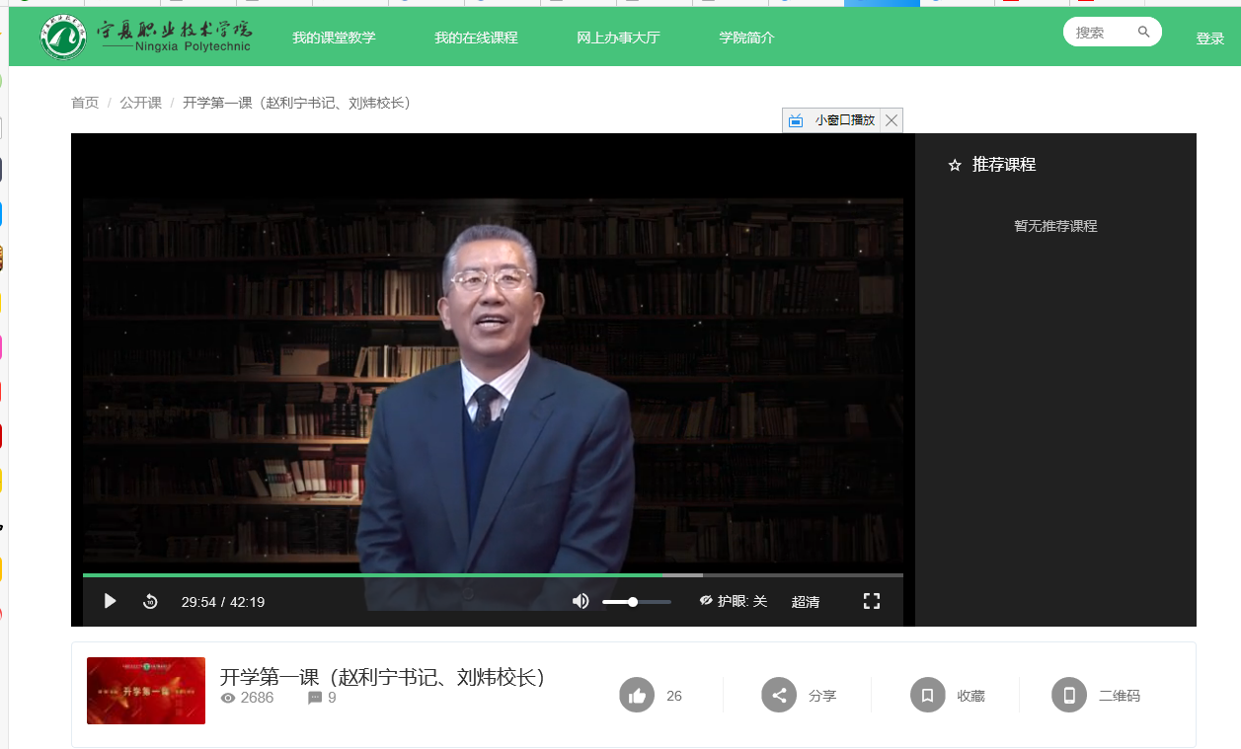
Task: Switch the video to fullscreen
Action: pyautogui.click(x=872, y=601)
